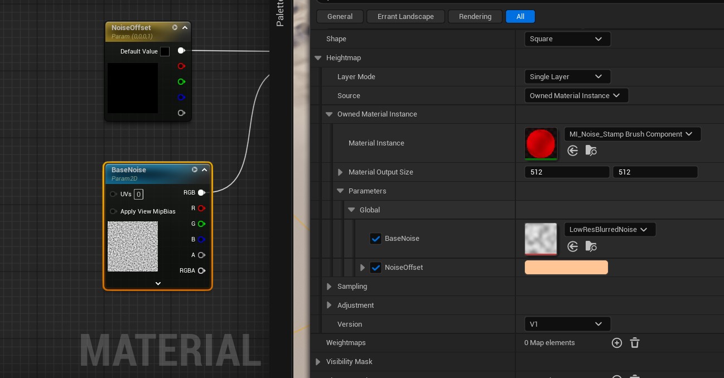Collapse the BaseNoise node with its caret
This screenshot has height=378, width=724.
tap(205, 170)
